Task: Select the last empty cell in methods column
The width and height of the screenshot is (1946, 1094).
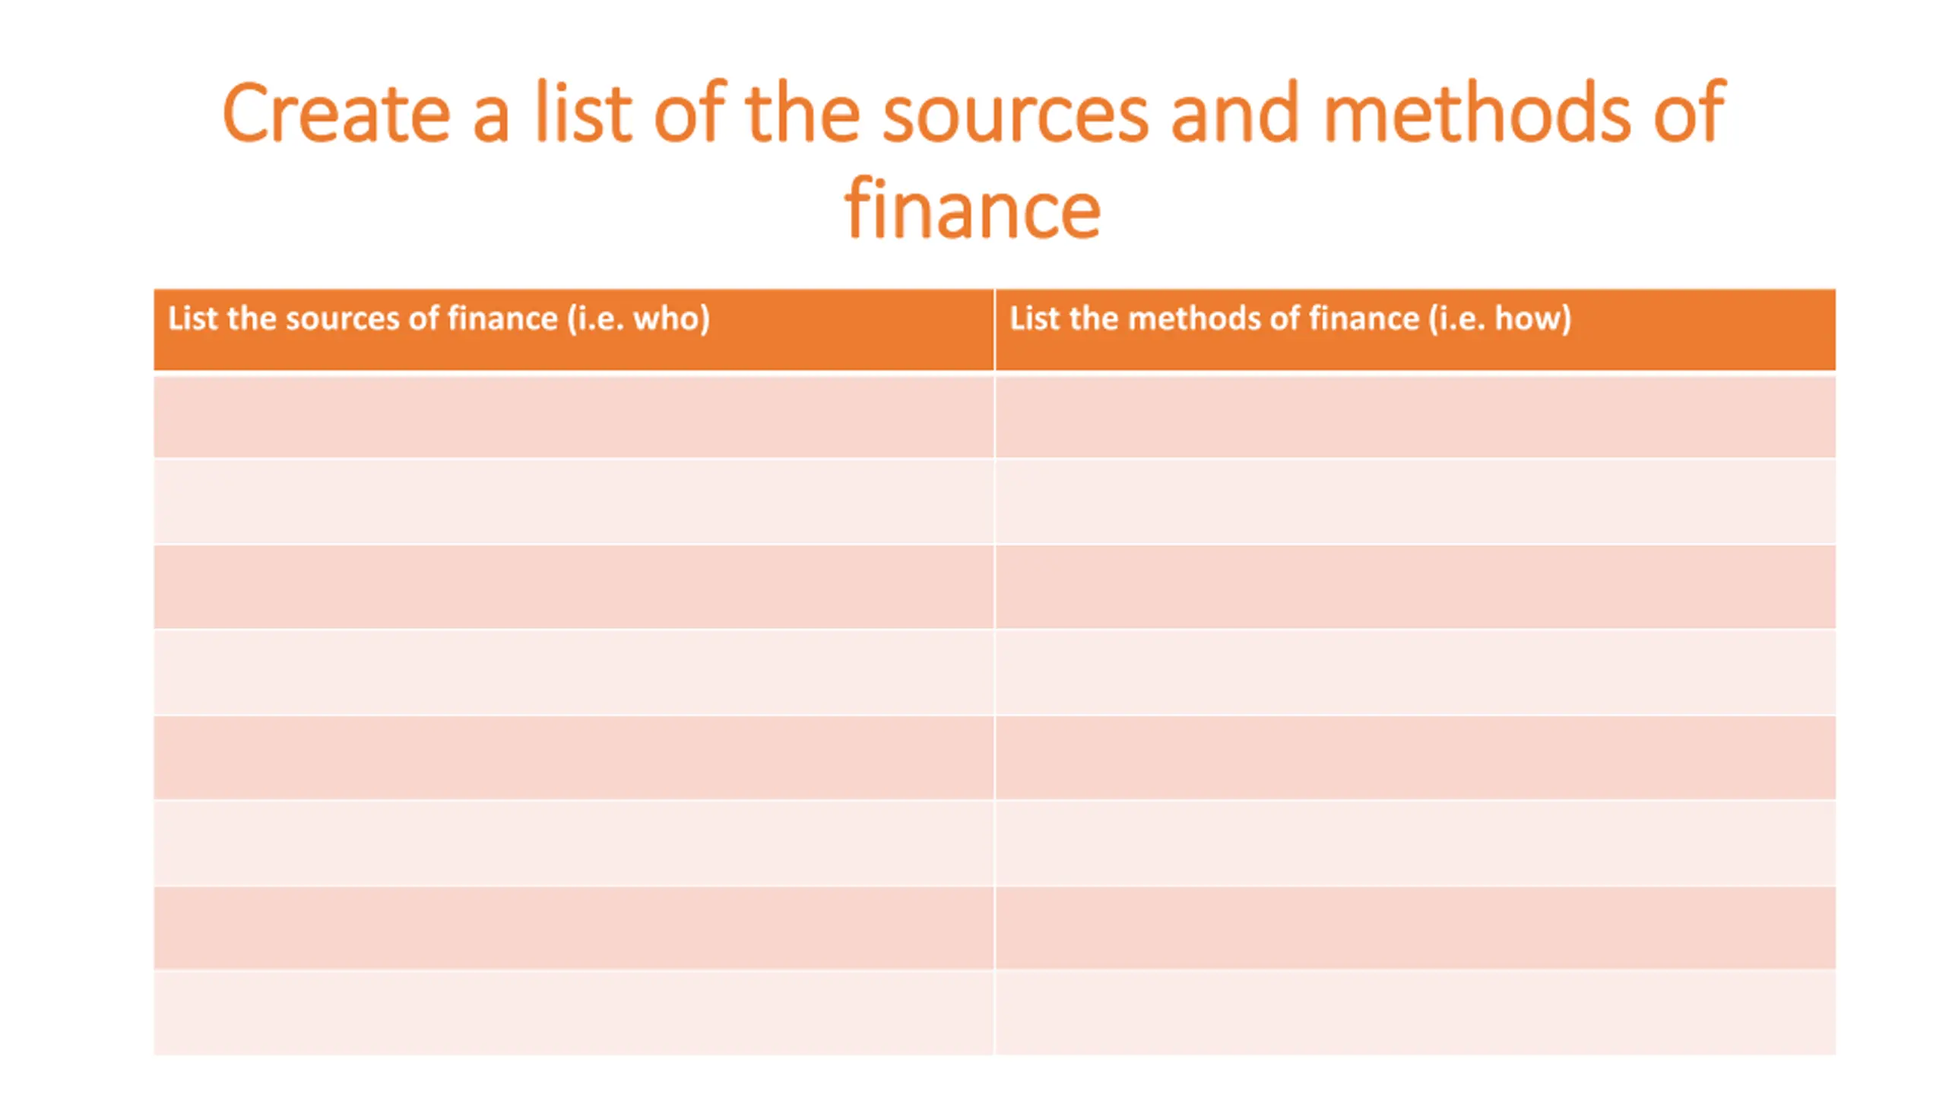Action: click(x=1415, y=1013)
